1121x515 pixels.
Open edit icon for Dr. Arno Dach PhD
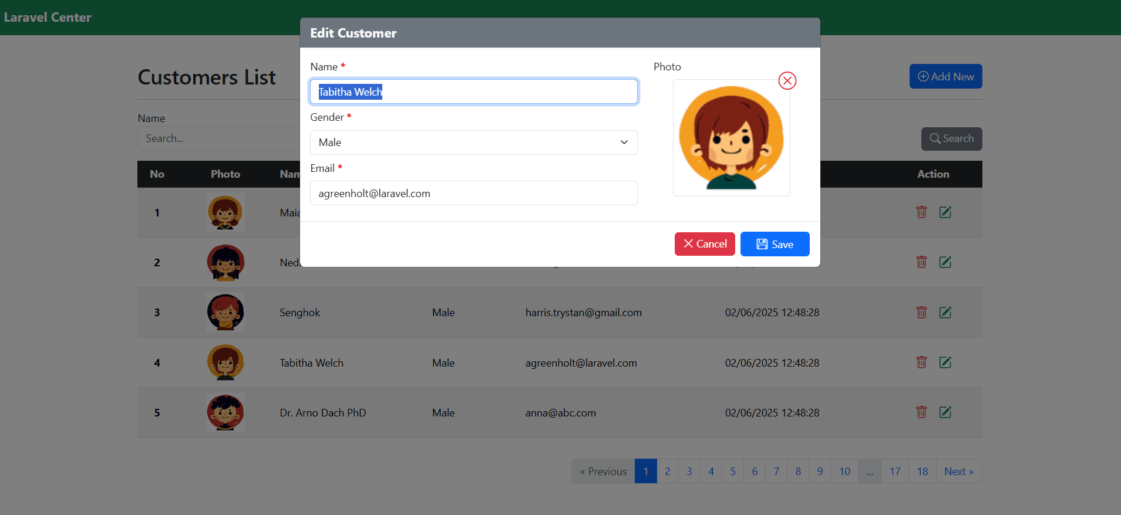945,412
